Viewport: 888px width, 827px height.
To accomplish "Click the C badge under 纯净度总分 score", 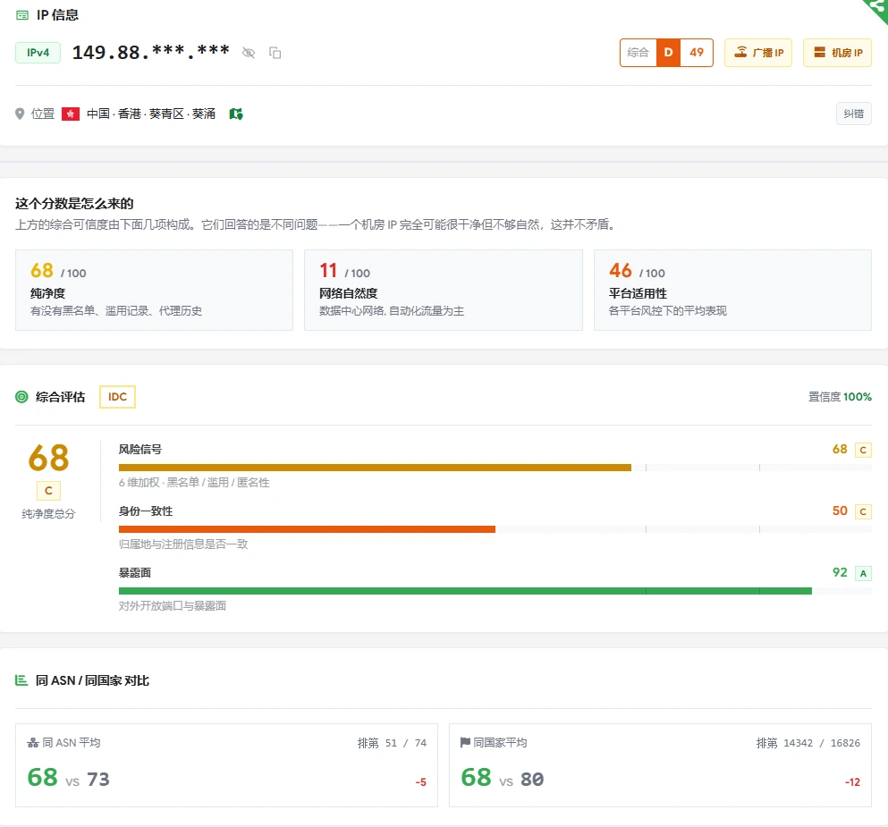I will [x=48, y=491].
